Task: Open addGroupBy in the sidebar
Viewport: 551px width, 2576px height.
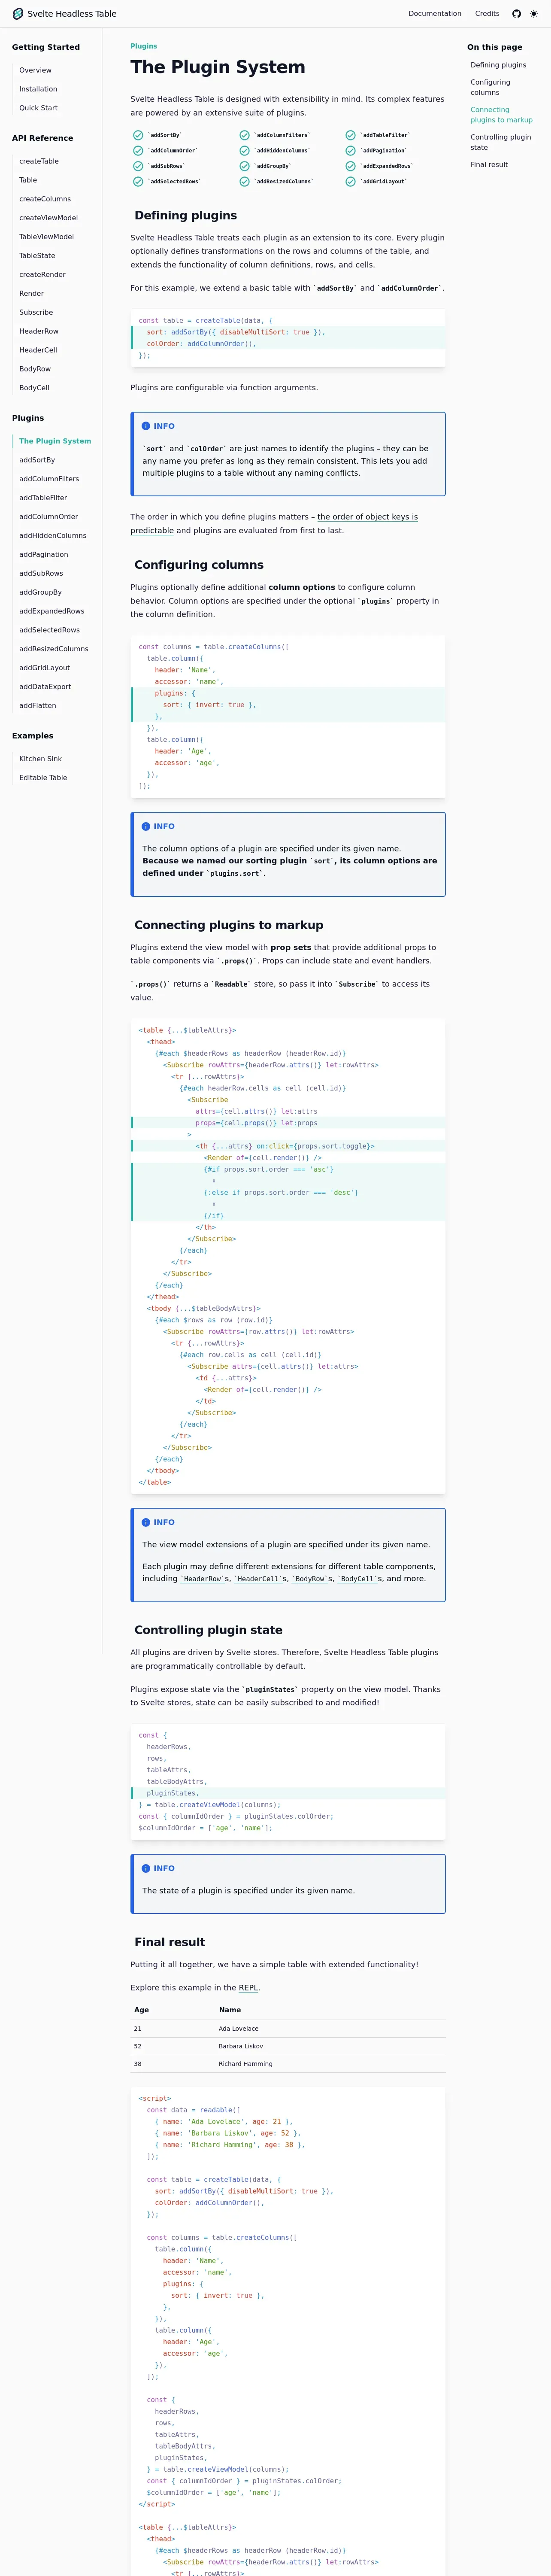Action: pos(40,592)
